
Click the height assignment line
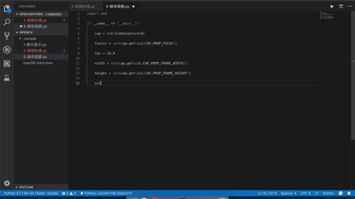click(143, 73)
